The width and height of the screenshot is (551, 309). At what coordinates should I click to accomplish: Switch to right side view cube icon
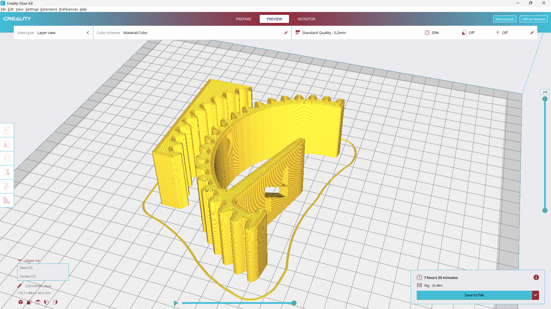[55, 302]
